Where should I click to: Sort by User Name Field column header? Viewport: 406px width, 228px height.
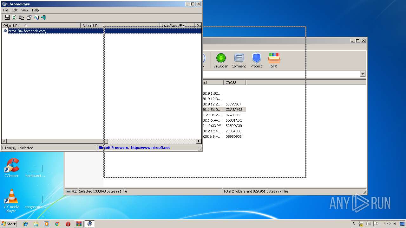tap(177, 26)
